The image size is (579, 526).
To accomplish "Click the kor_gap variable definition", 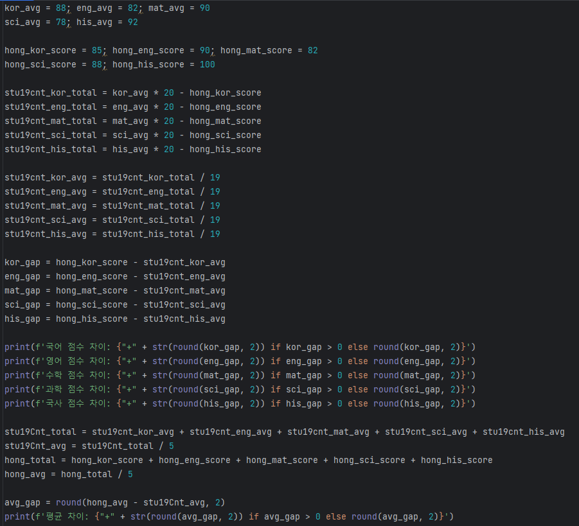I will (x=22, y=263).
